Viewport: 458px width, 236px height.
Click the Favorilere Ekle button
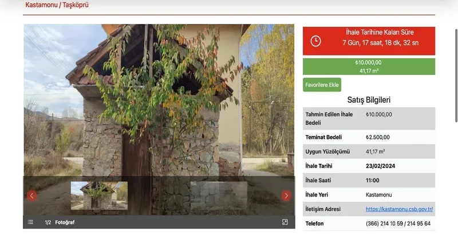[322, 85]
